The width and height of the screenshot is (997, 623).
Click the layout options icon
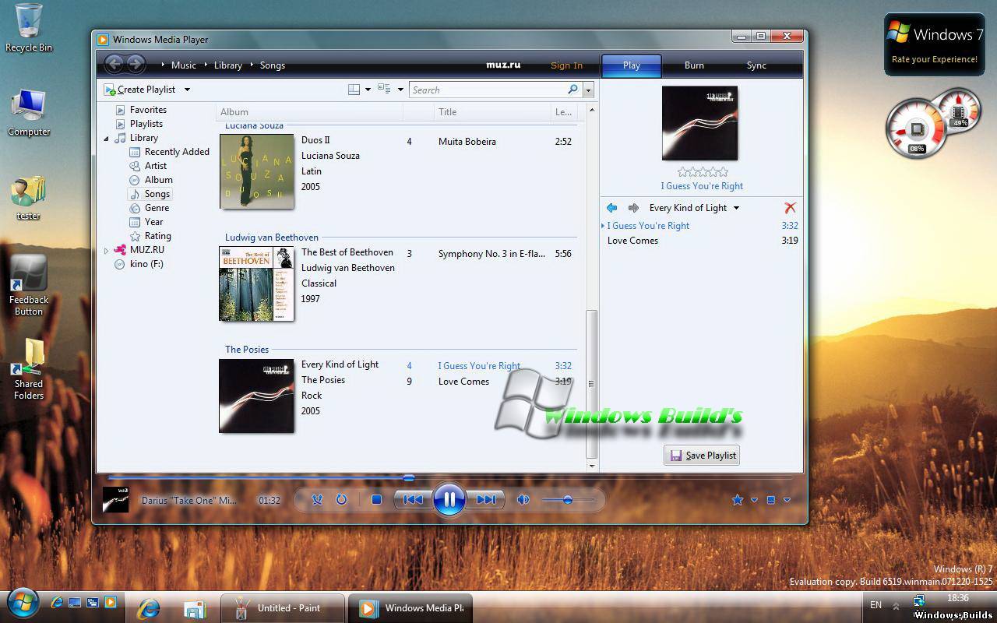pos(354,90)
